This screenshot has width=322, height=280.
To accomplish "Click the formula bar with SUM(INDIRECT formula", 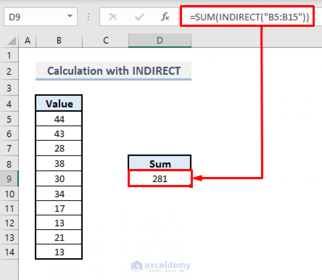I will click(x=247, y=16).
